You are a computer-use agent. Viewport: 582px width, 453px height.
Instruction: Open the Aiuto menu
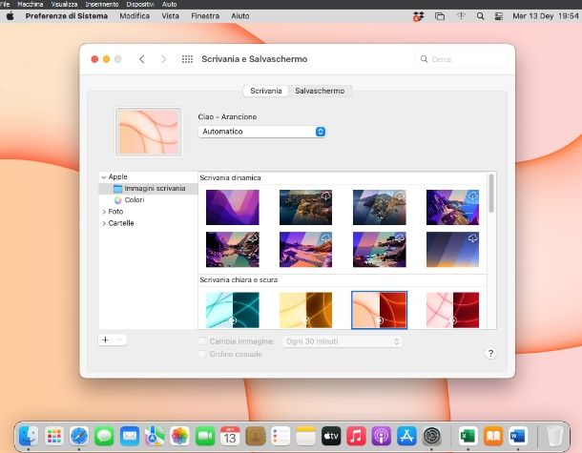[x=240, y=16]
